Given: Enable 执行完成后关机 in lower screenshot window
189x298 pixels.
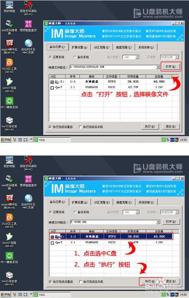Looking at the screenshot, I should [x=81, y=282].
